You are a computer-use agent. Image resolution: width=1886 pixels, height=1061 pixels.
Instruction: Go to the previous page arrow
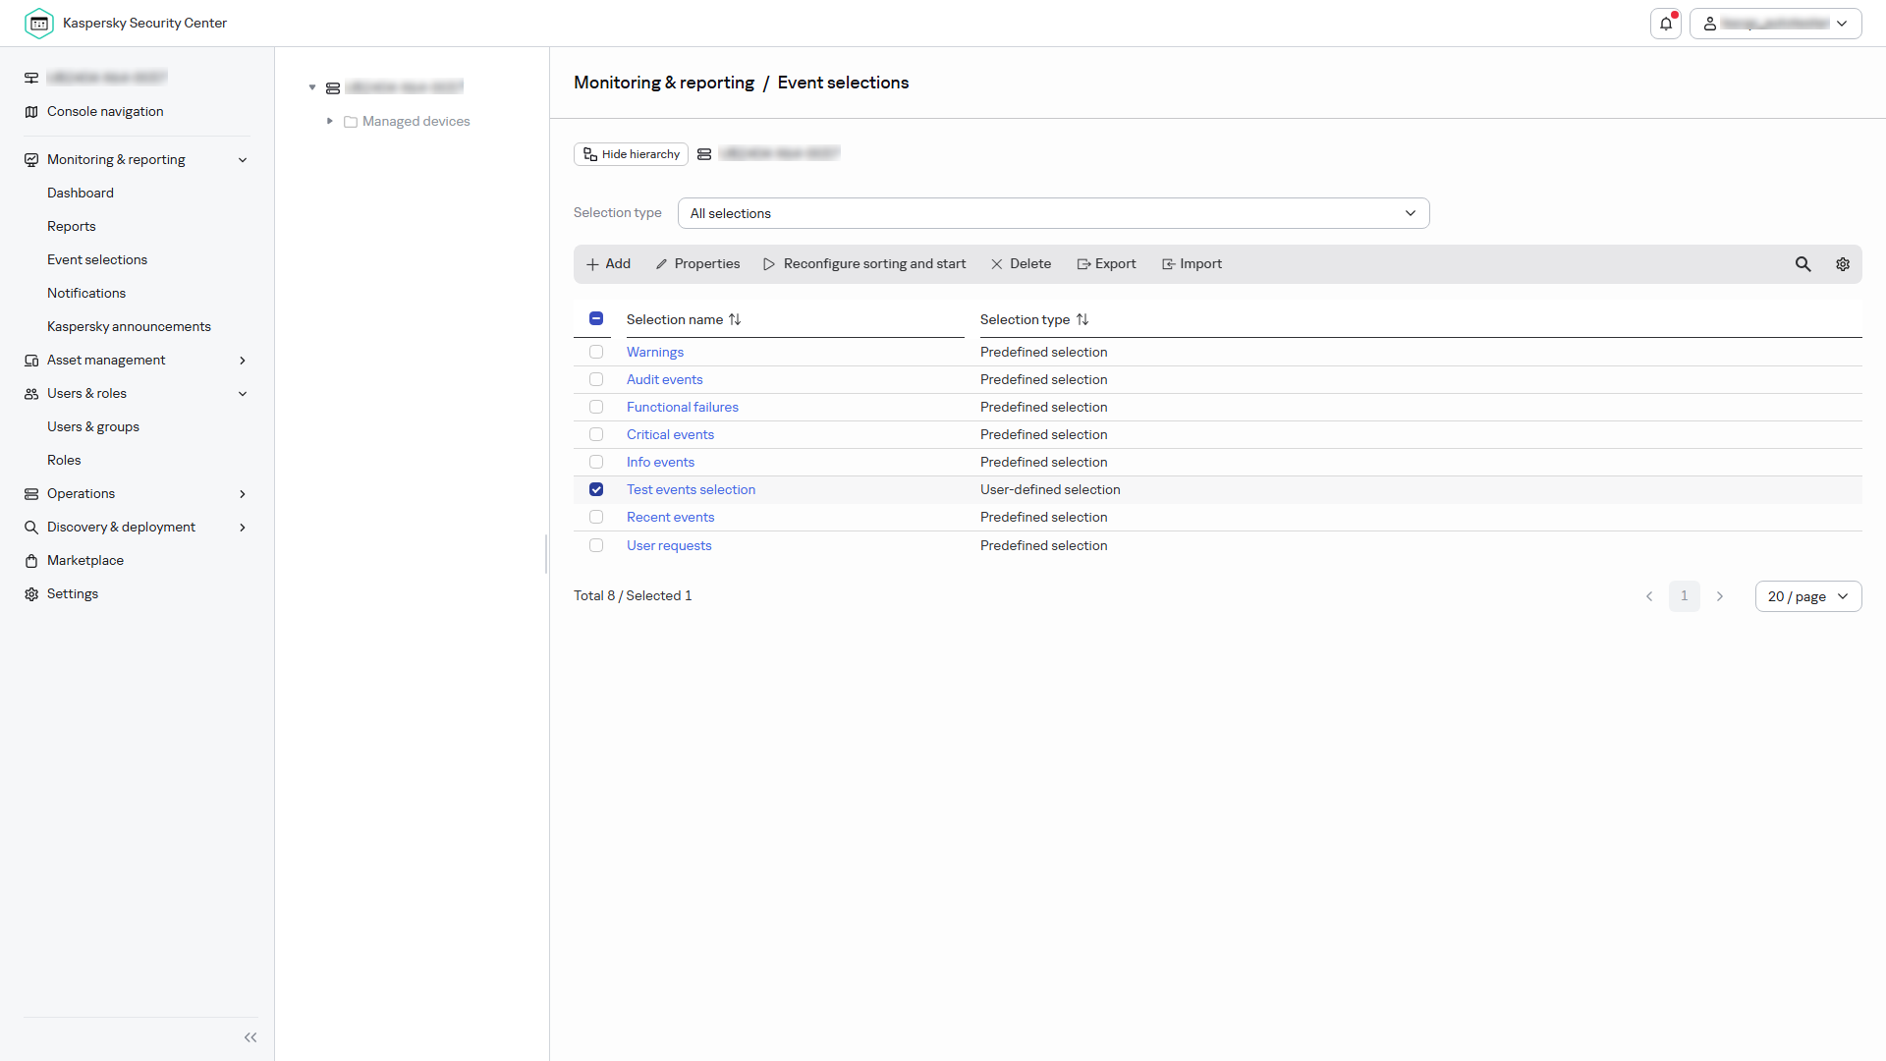pyautogui.click(x=1649, y=596)
